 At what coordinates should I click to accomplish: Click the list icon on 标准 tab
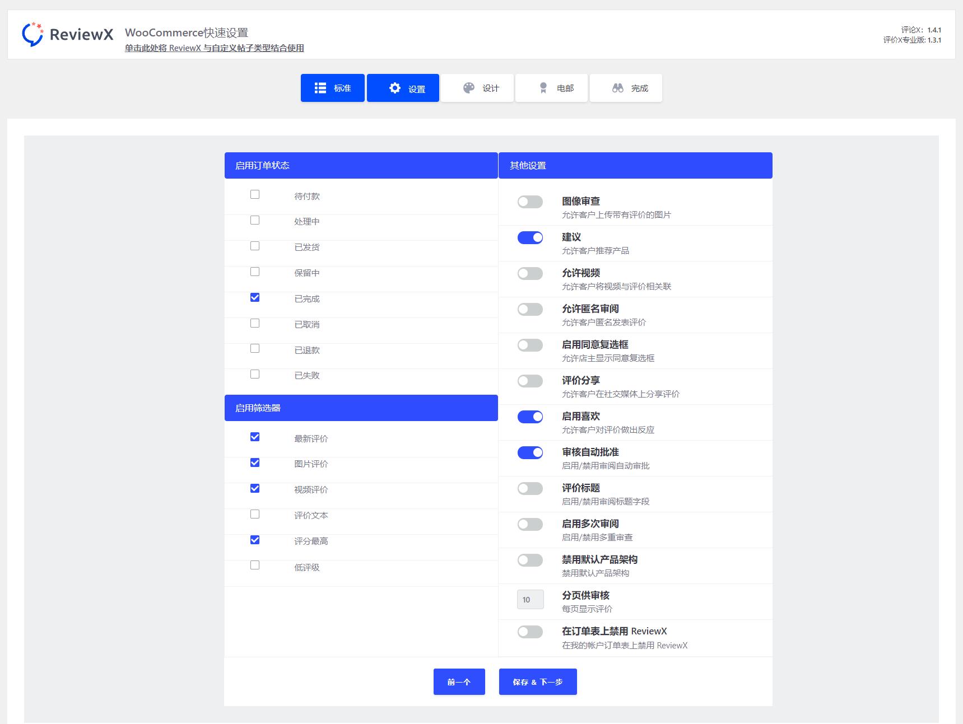(x=320, y=88)
